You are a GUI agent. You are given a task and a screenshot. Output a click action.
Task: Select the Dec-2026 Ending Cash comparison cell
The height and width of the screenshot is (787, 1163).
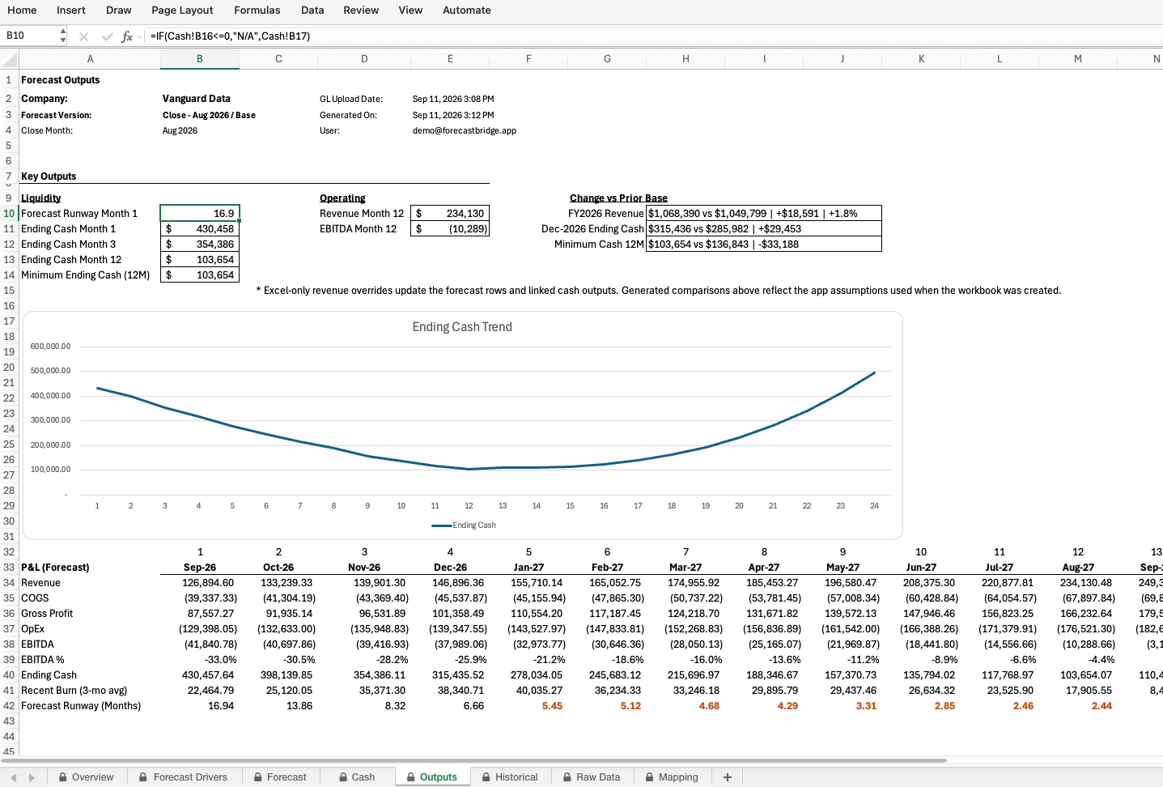click(764, 229)
